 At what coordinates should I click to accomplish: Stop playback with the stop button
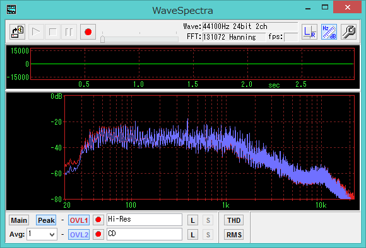click(x=53, y=32)
